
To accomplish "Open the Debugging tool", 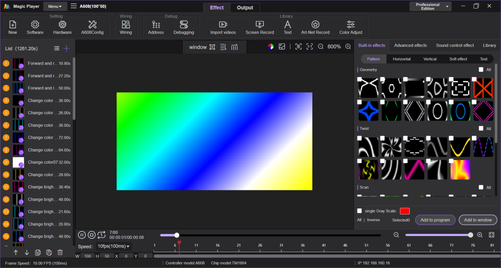I will [x=184, y=28].
